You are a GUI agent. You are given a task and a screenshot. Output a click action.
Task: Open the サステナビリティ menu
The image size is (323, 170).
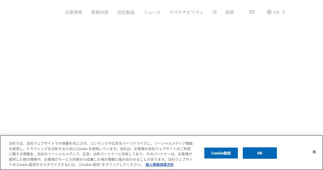(186, 12)
